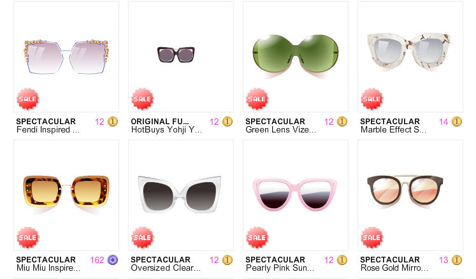Screen dimensions: 476x279
Task: Click the SALE badge on HotBuys Yohji item
Action: [x=142, y=99]
